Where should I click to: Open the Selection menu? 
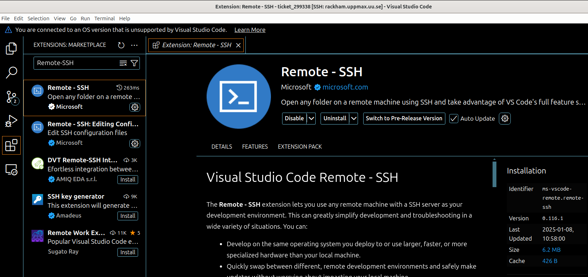click(x=38, y=19)
